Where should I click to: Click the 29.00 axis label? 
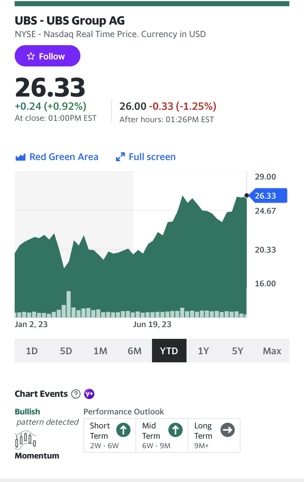pyautogui.click(x=265, y=177)
